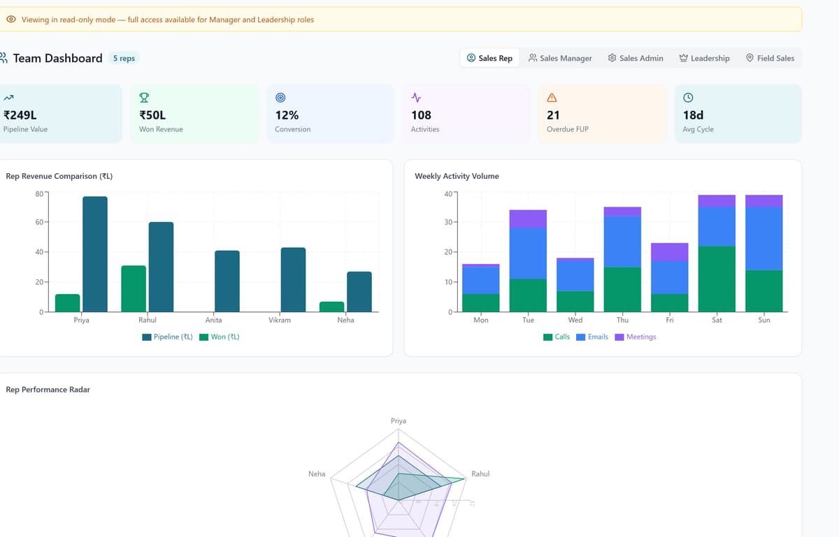Toggle Meetings legend entry
The height and width of the screenshot is (537, 839).
pyautogui.click(x=636, y=337)
